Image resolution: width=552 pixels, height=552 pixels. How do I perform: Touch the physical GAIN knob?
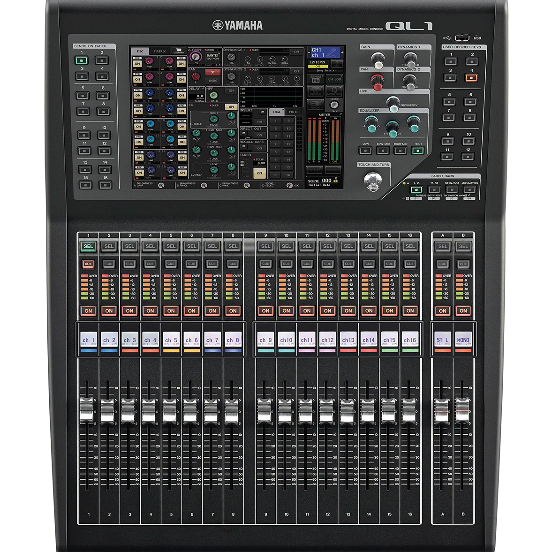coord(378,60)
